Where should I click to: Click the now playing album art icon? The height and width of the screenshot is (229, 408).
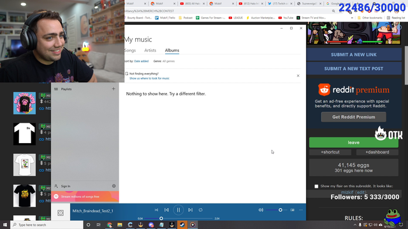(x=61, y=212)
